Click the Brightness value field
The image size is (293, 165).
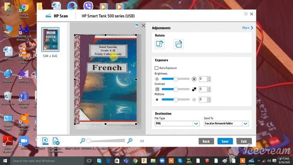click(x=203, y=79)
